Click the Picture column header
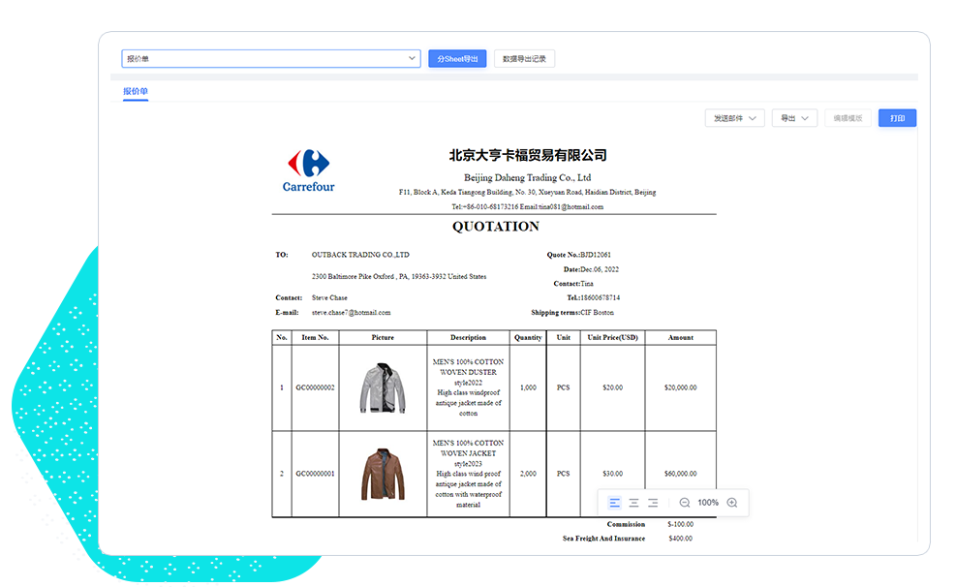Screen dimensions: 956x587 (x=383, y=338)
